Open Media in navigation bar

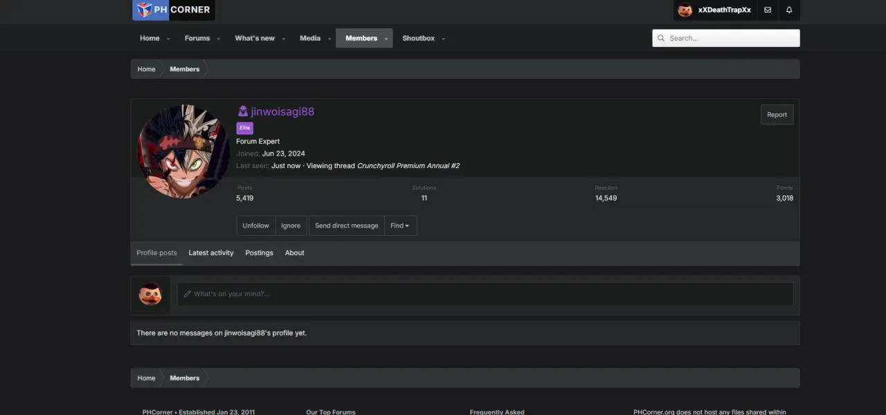click(310, 38)
